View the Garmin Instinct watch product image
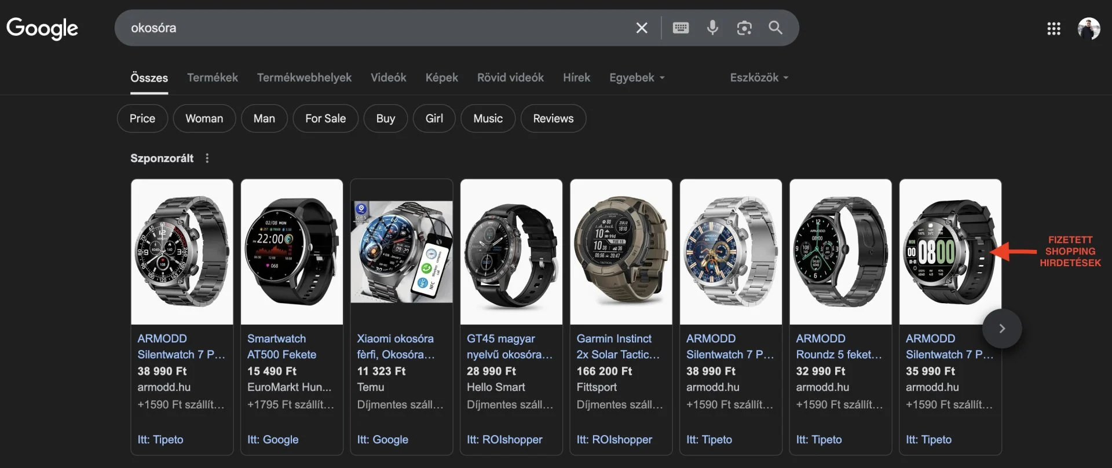Viewport: 1112px width, 468px height. [x=621, y=252]
